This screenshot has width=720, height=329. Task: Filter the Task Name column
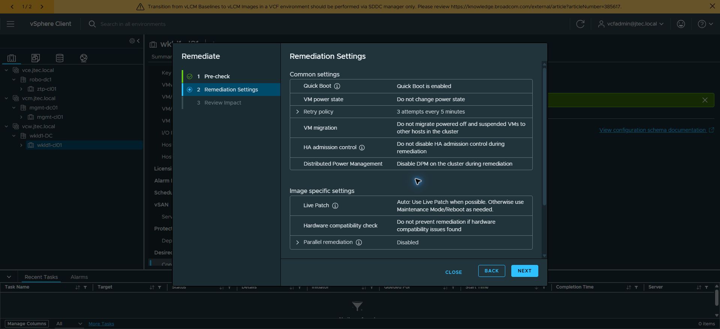(85, 287)
